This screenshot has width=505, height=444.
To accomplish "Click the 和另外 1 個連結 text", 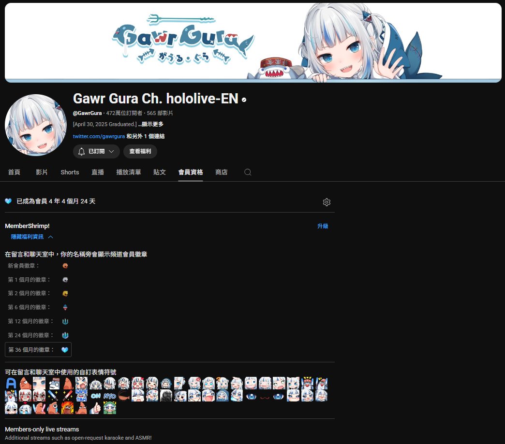I will tap(145, 136).
